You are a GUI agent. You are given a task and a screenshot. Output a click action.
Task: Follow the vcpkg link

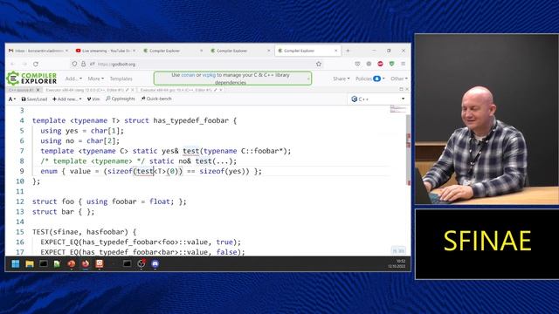click(x=209, y=75)
